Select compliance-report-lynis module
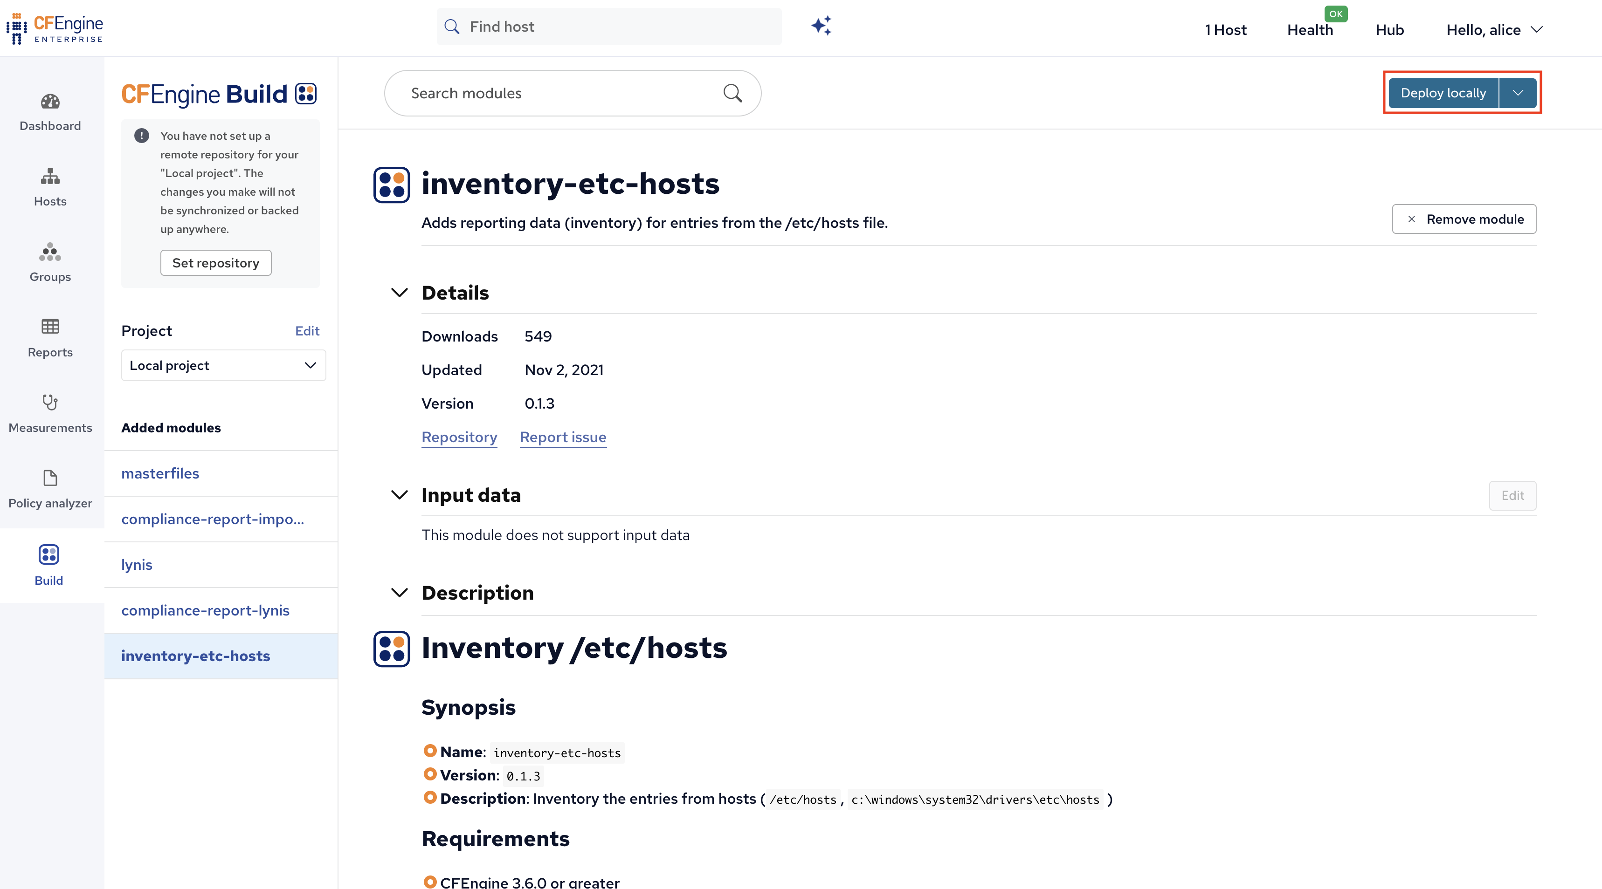1602x889 pixels. 221,610
